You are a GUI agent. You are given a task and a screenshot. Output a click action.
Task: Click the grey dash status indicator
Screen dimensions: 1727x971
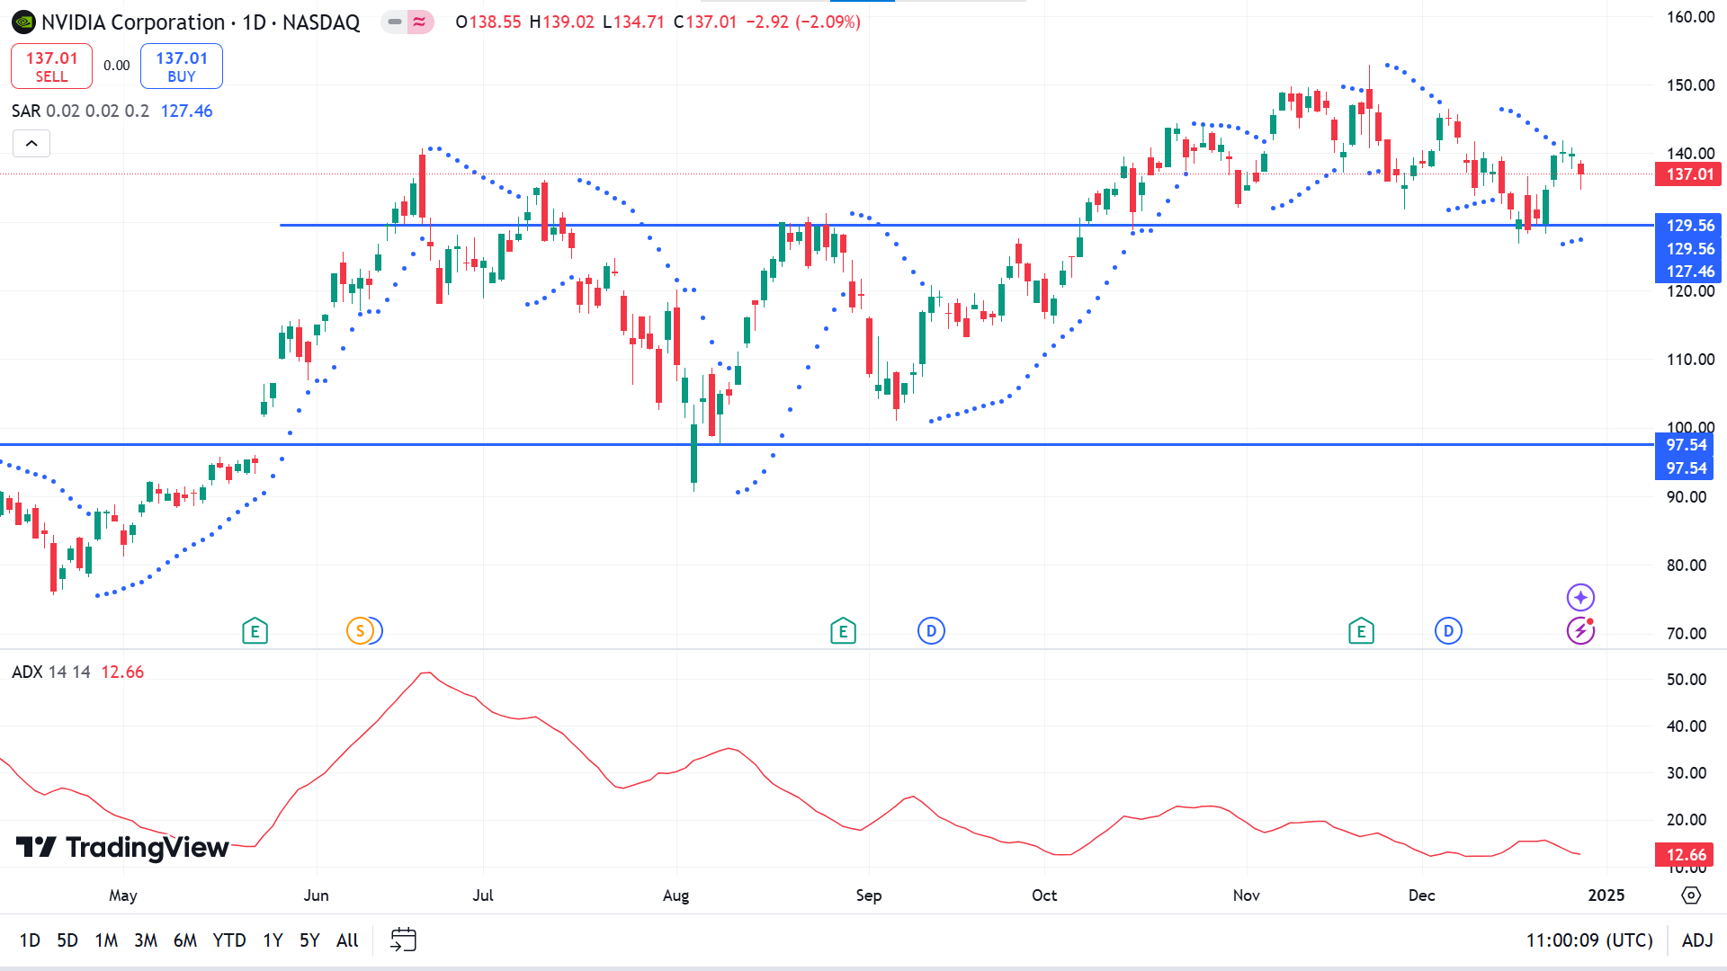[395, 22]
